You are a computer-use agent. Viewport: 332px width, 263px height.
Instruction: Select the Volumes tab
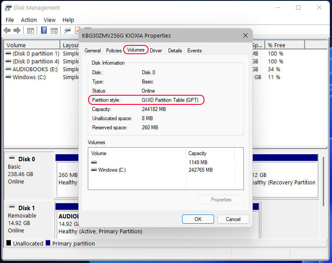point(136,50)
